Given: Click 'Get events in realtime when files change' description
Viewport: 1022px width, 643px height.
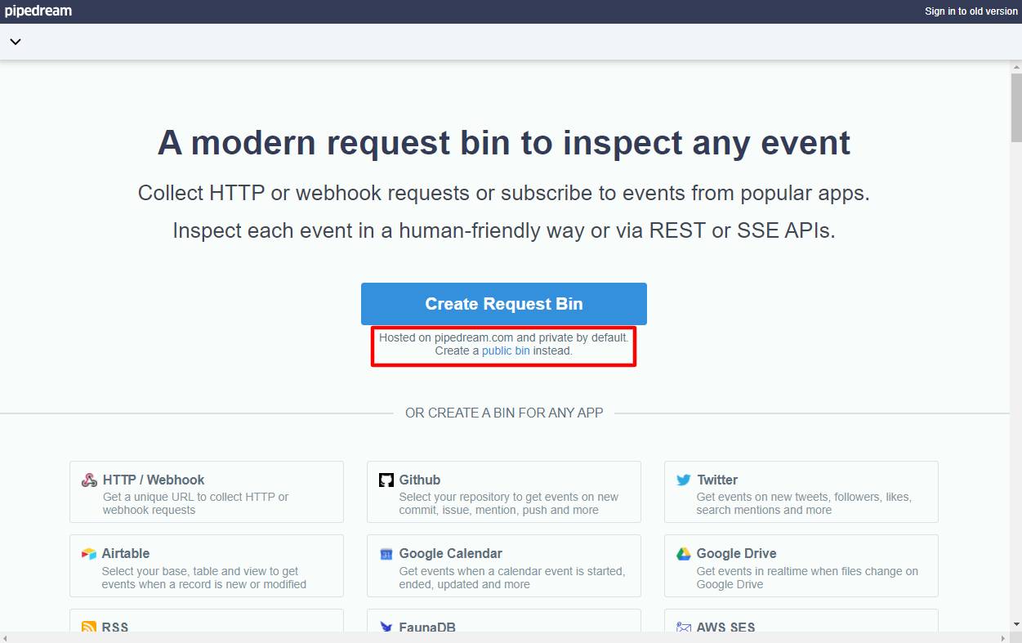Looking at the screenshot, I should [807, 578].
